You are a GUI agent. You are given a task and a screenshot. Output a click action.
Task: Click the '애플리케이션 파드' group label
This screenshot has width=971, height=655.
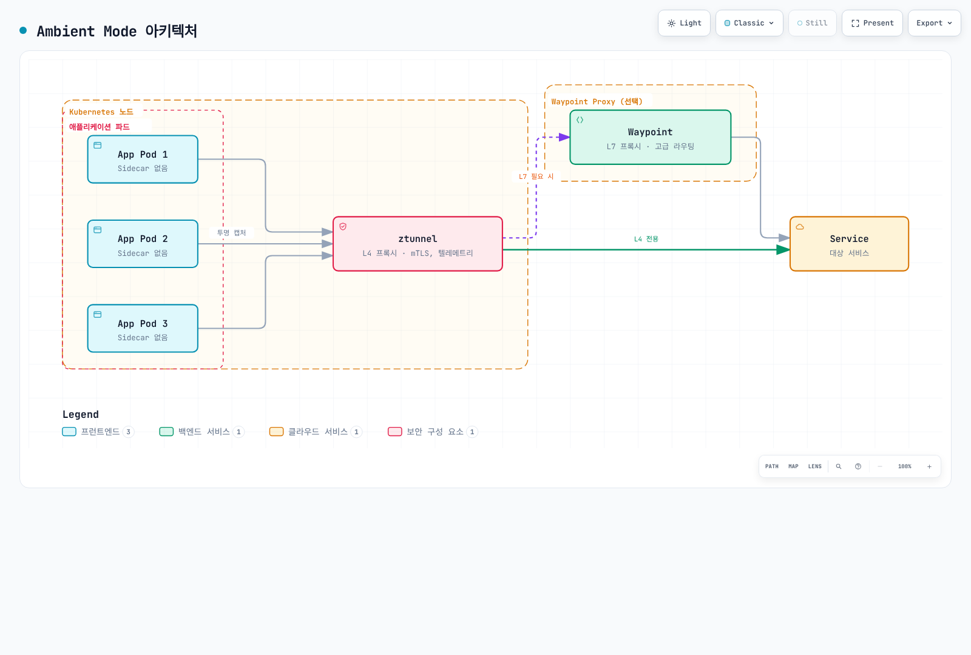coord(99,127)
